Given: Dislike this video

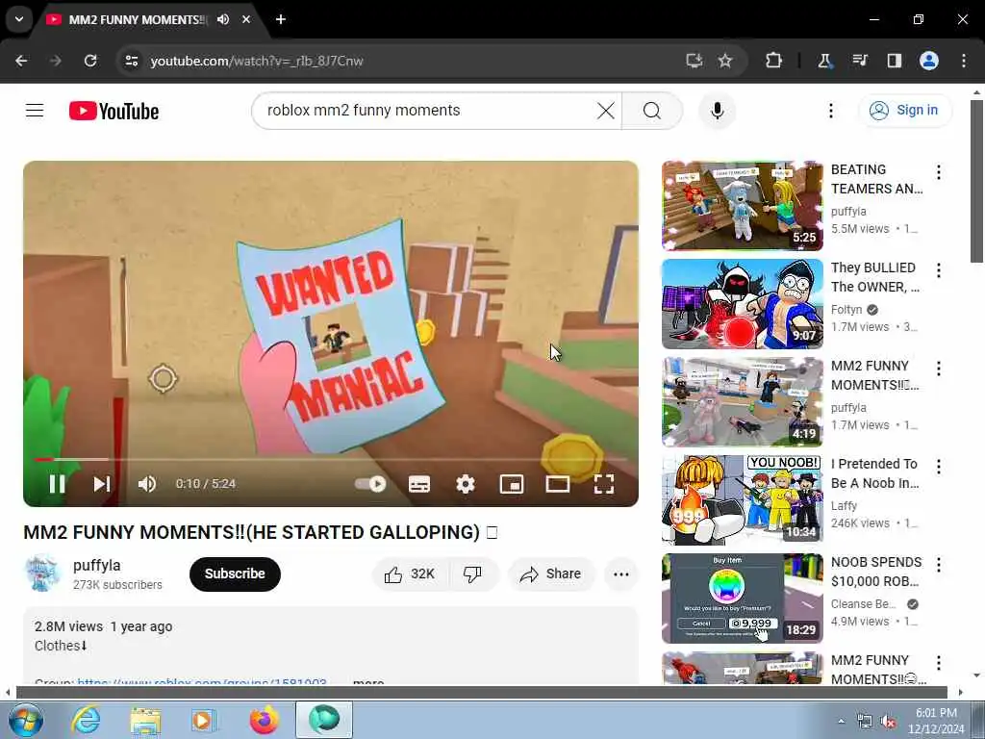Looking at the screenshot, I should (472, 573).
